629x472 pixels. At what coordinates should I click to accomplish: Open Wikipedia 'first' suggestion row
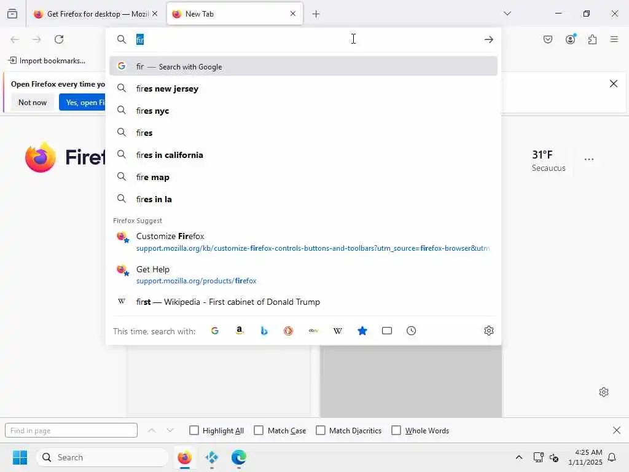point(303,302)
